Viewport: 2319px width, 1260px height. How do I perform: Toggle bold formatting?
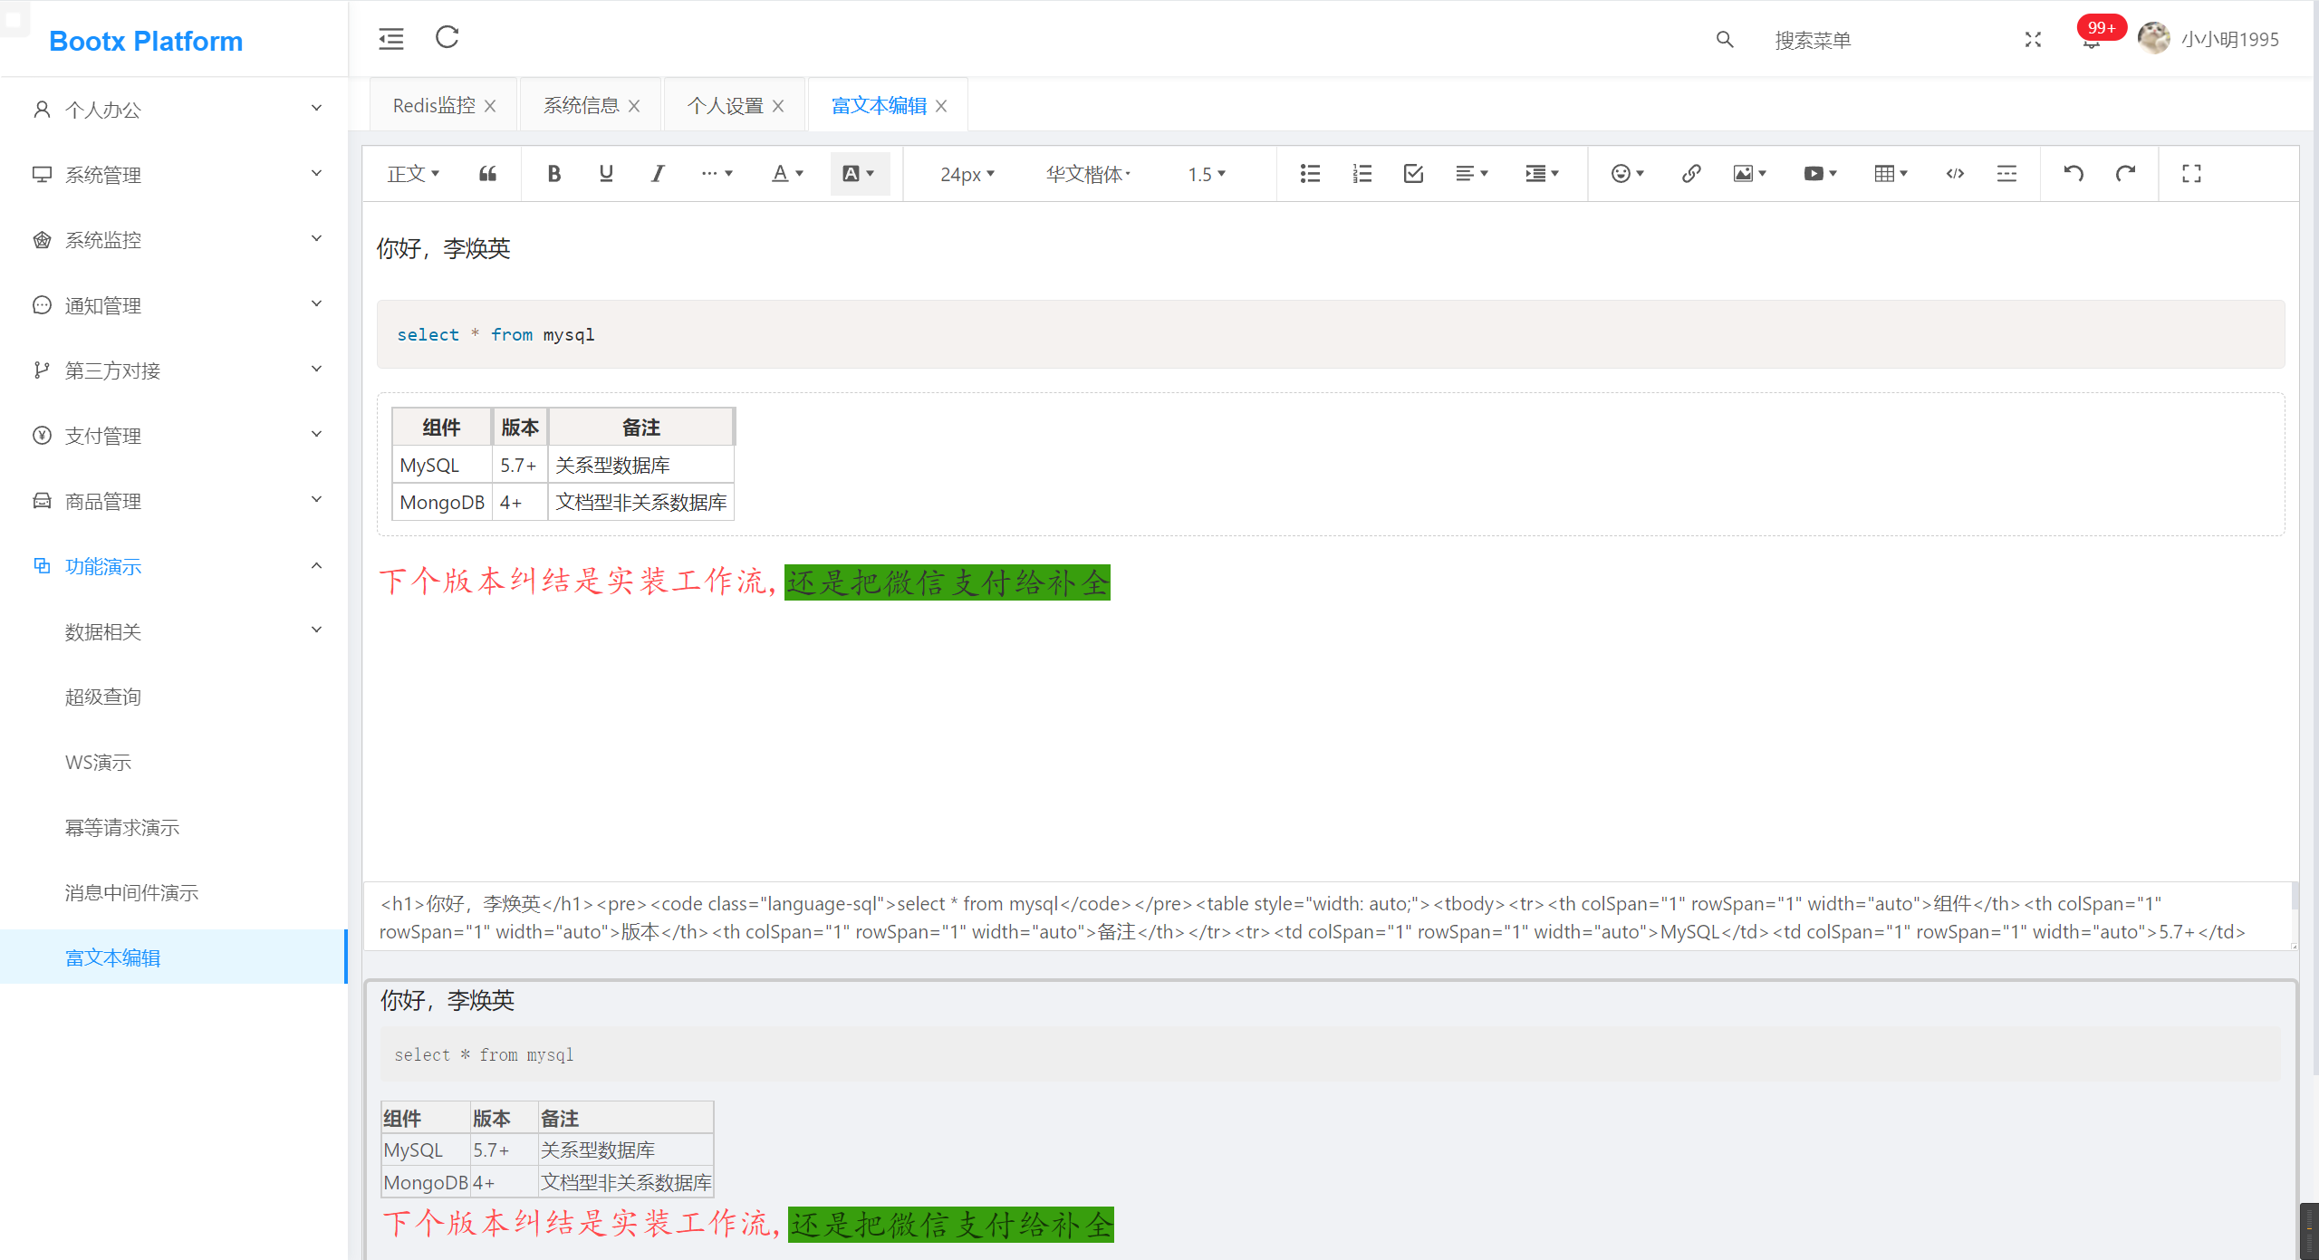pyautogui.click(x=554, y=174)
